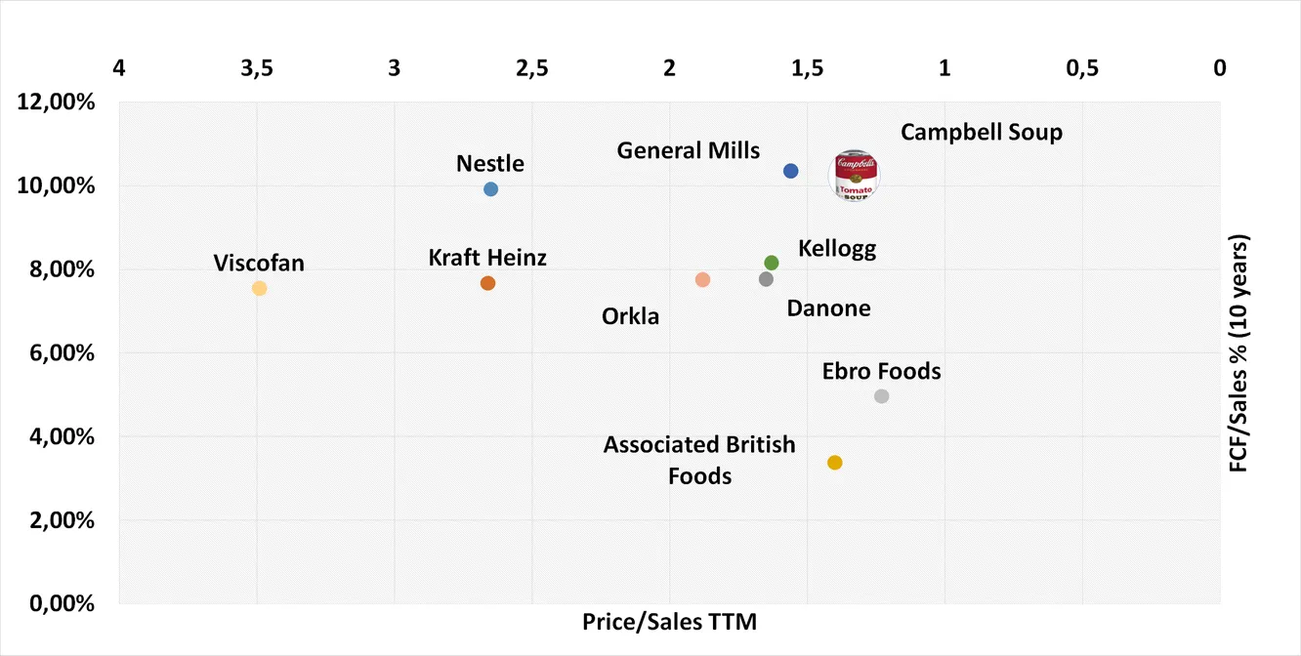Click the 12,00% axis value
Screen dimensions: 1301x656
point(57,102)
